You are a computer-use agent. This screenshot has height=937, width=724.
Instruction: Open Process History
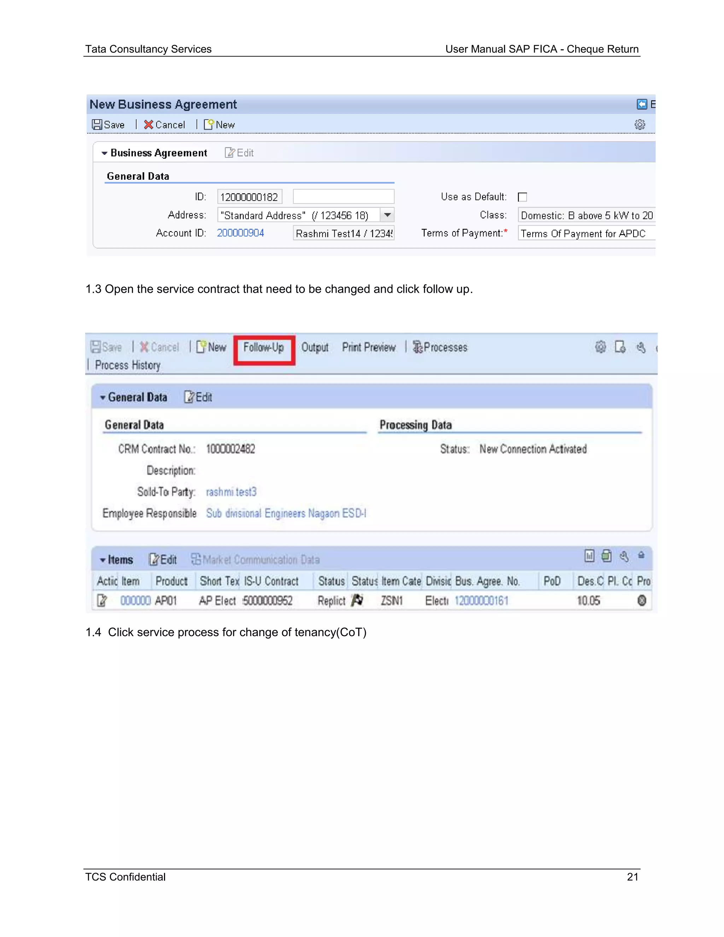click(128, 365)
